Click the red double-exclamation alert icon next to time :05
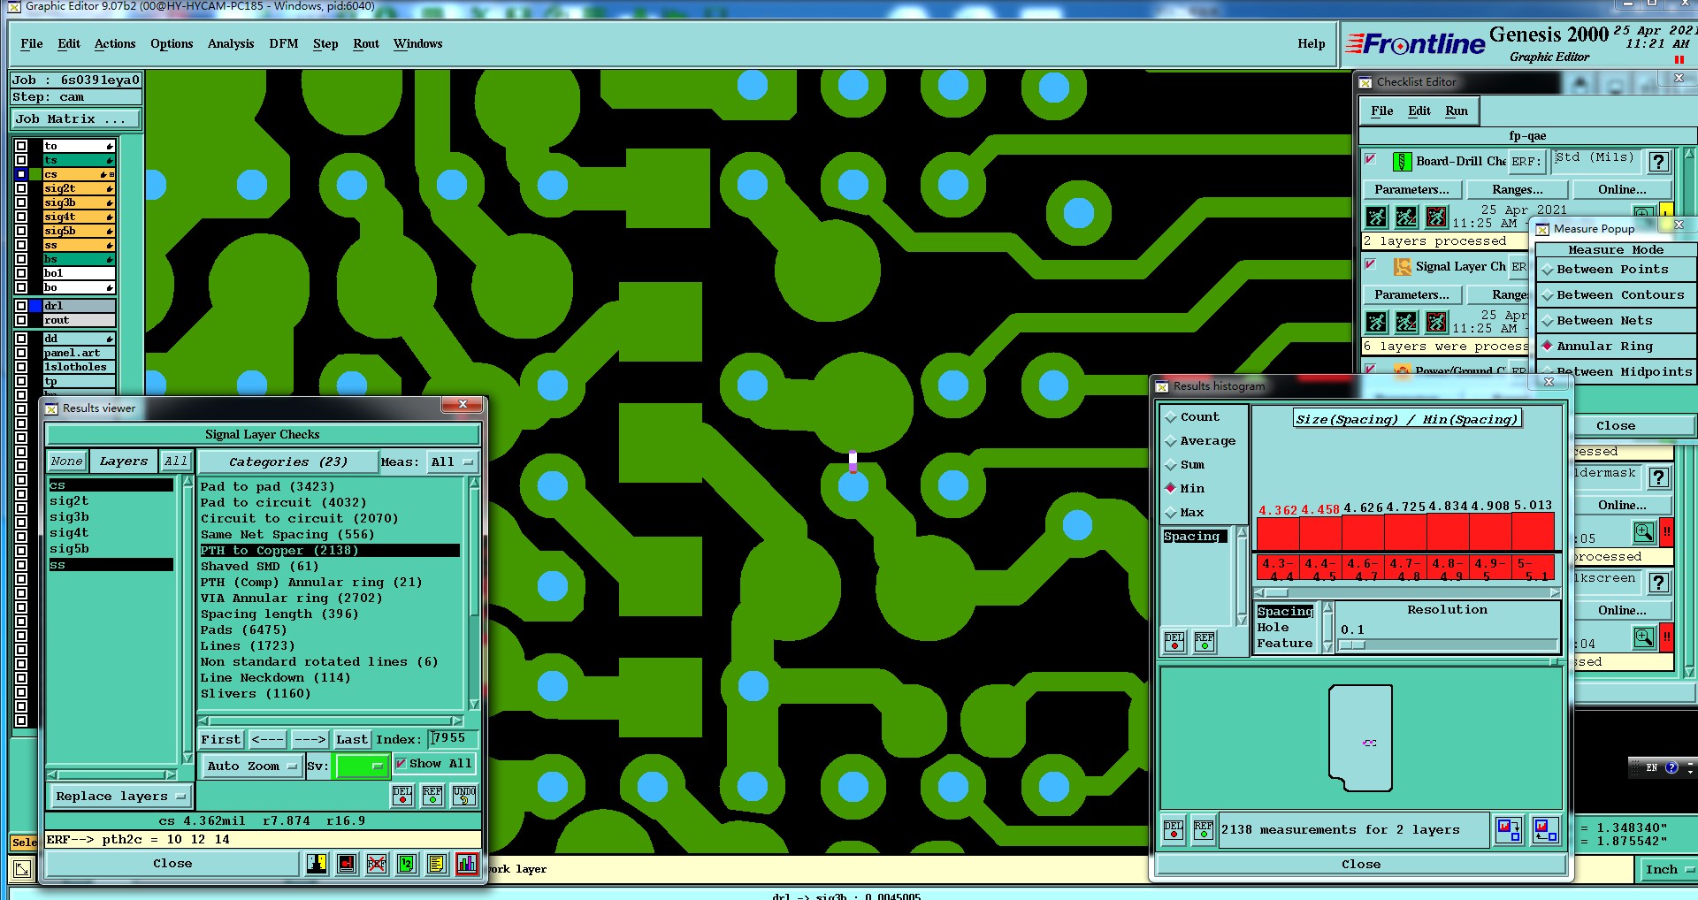The image size is (1698, 900). (x=1666, y=532)
